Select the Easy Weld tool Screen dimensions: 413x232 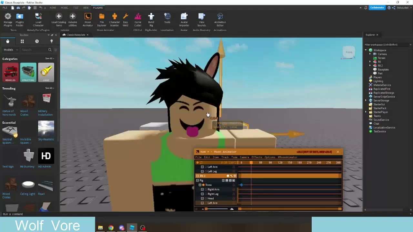tap(126, 20)
